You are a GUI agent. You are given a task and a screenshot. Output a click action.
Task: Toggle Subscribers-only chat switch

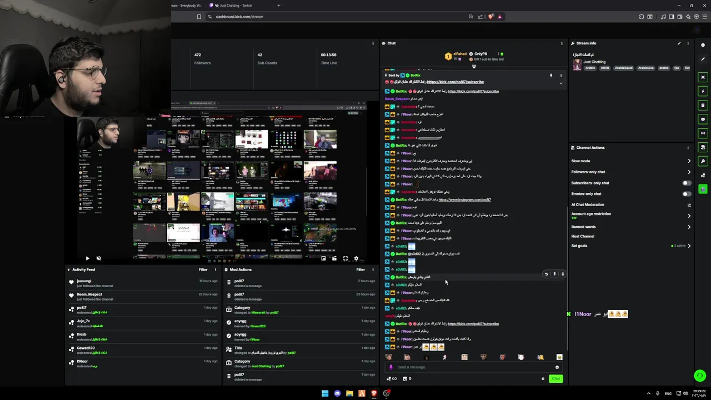coord(687,183)
